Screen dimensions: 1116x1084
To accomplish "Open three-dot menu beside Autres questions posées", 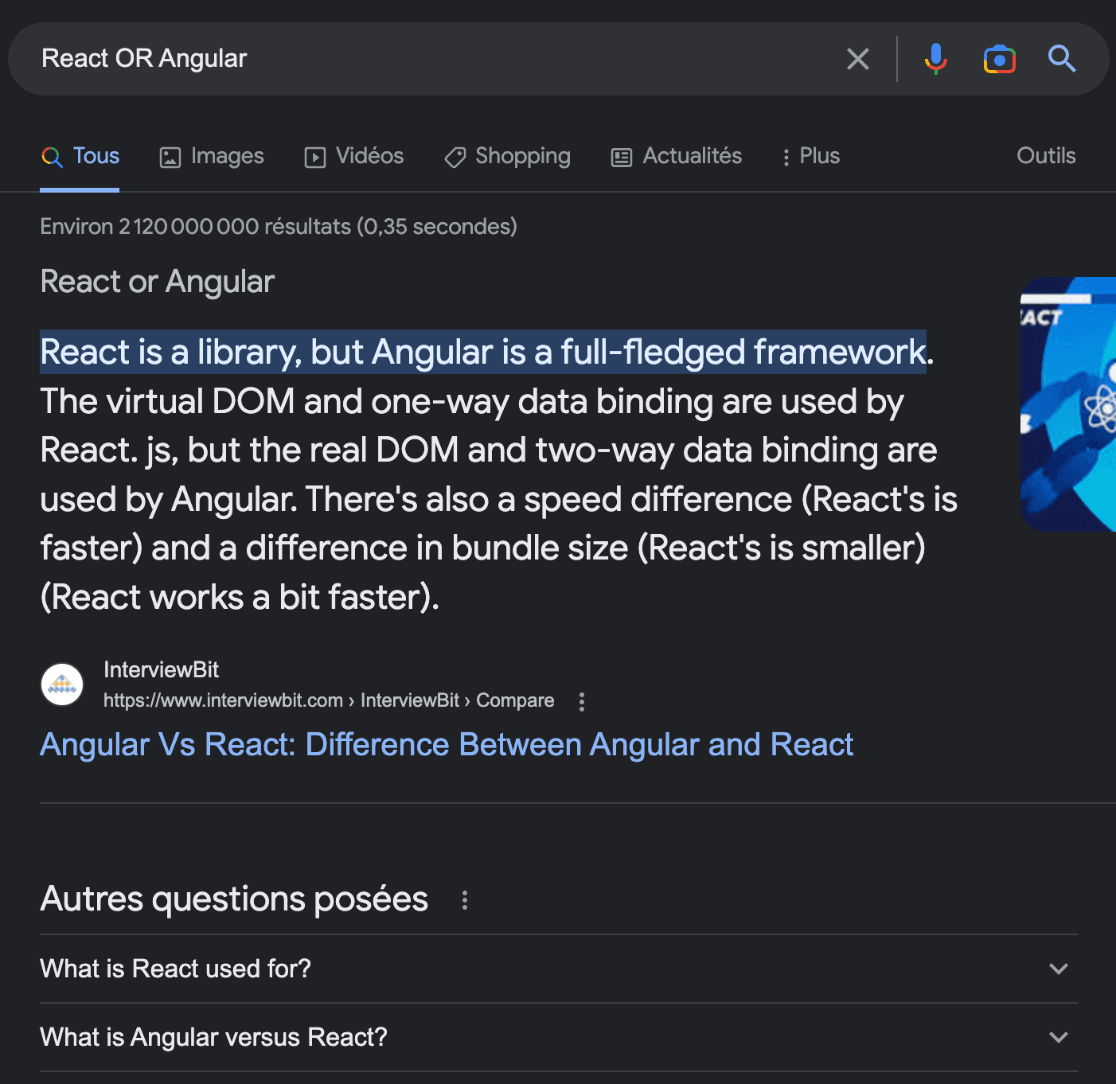I will 465,900.
